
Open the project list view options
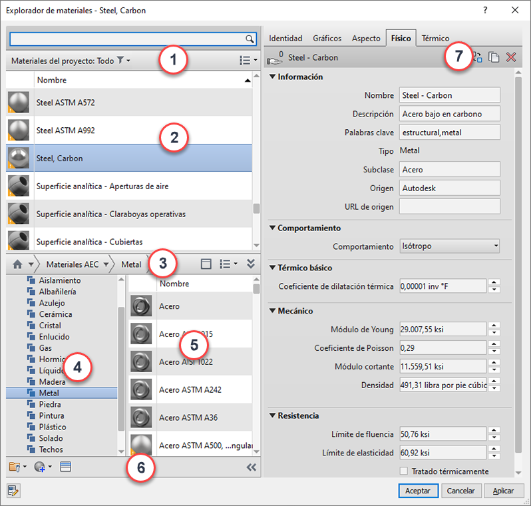248,61
